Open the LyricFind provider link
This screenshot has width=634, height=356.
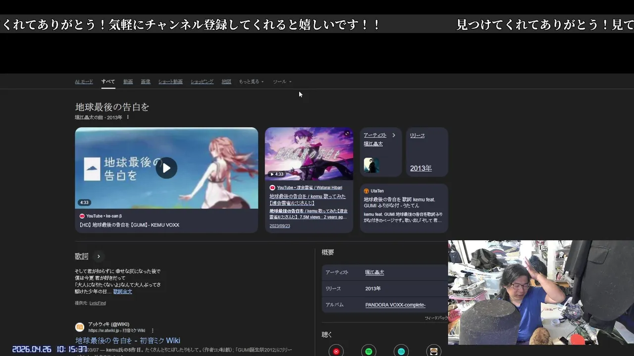(98, 303)
